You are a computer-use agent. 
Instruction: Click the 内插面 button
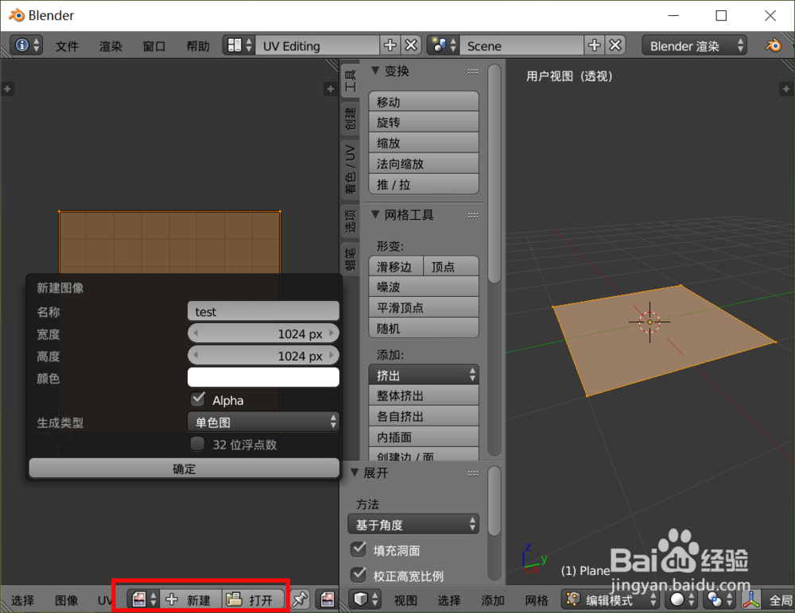pyautogui.click(x=424, y=437)
